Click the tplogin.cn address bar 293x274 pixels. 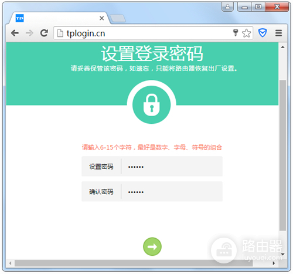pos(148,33)
